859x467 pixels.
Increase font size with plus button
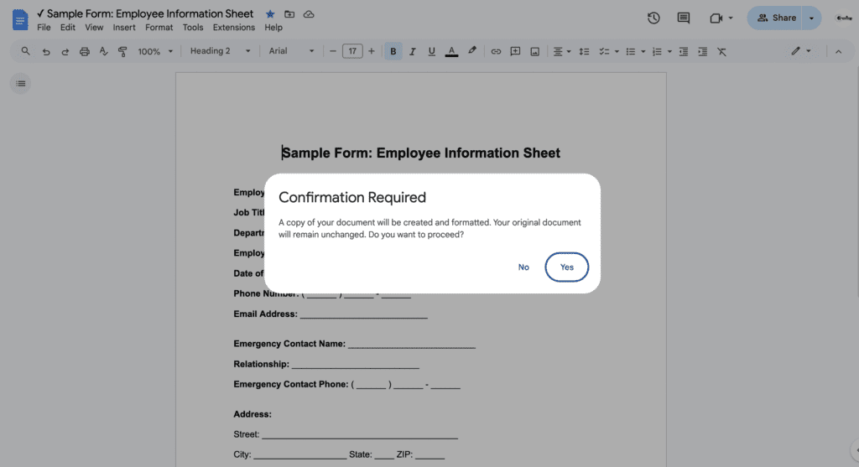coord(372,51)
